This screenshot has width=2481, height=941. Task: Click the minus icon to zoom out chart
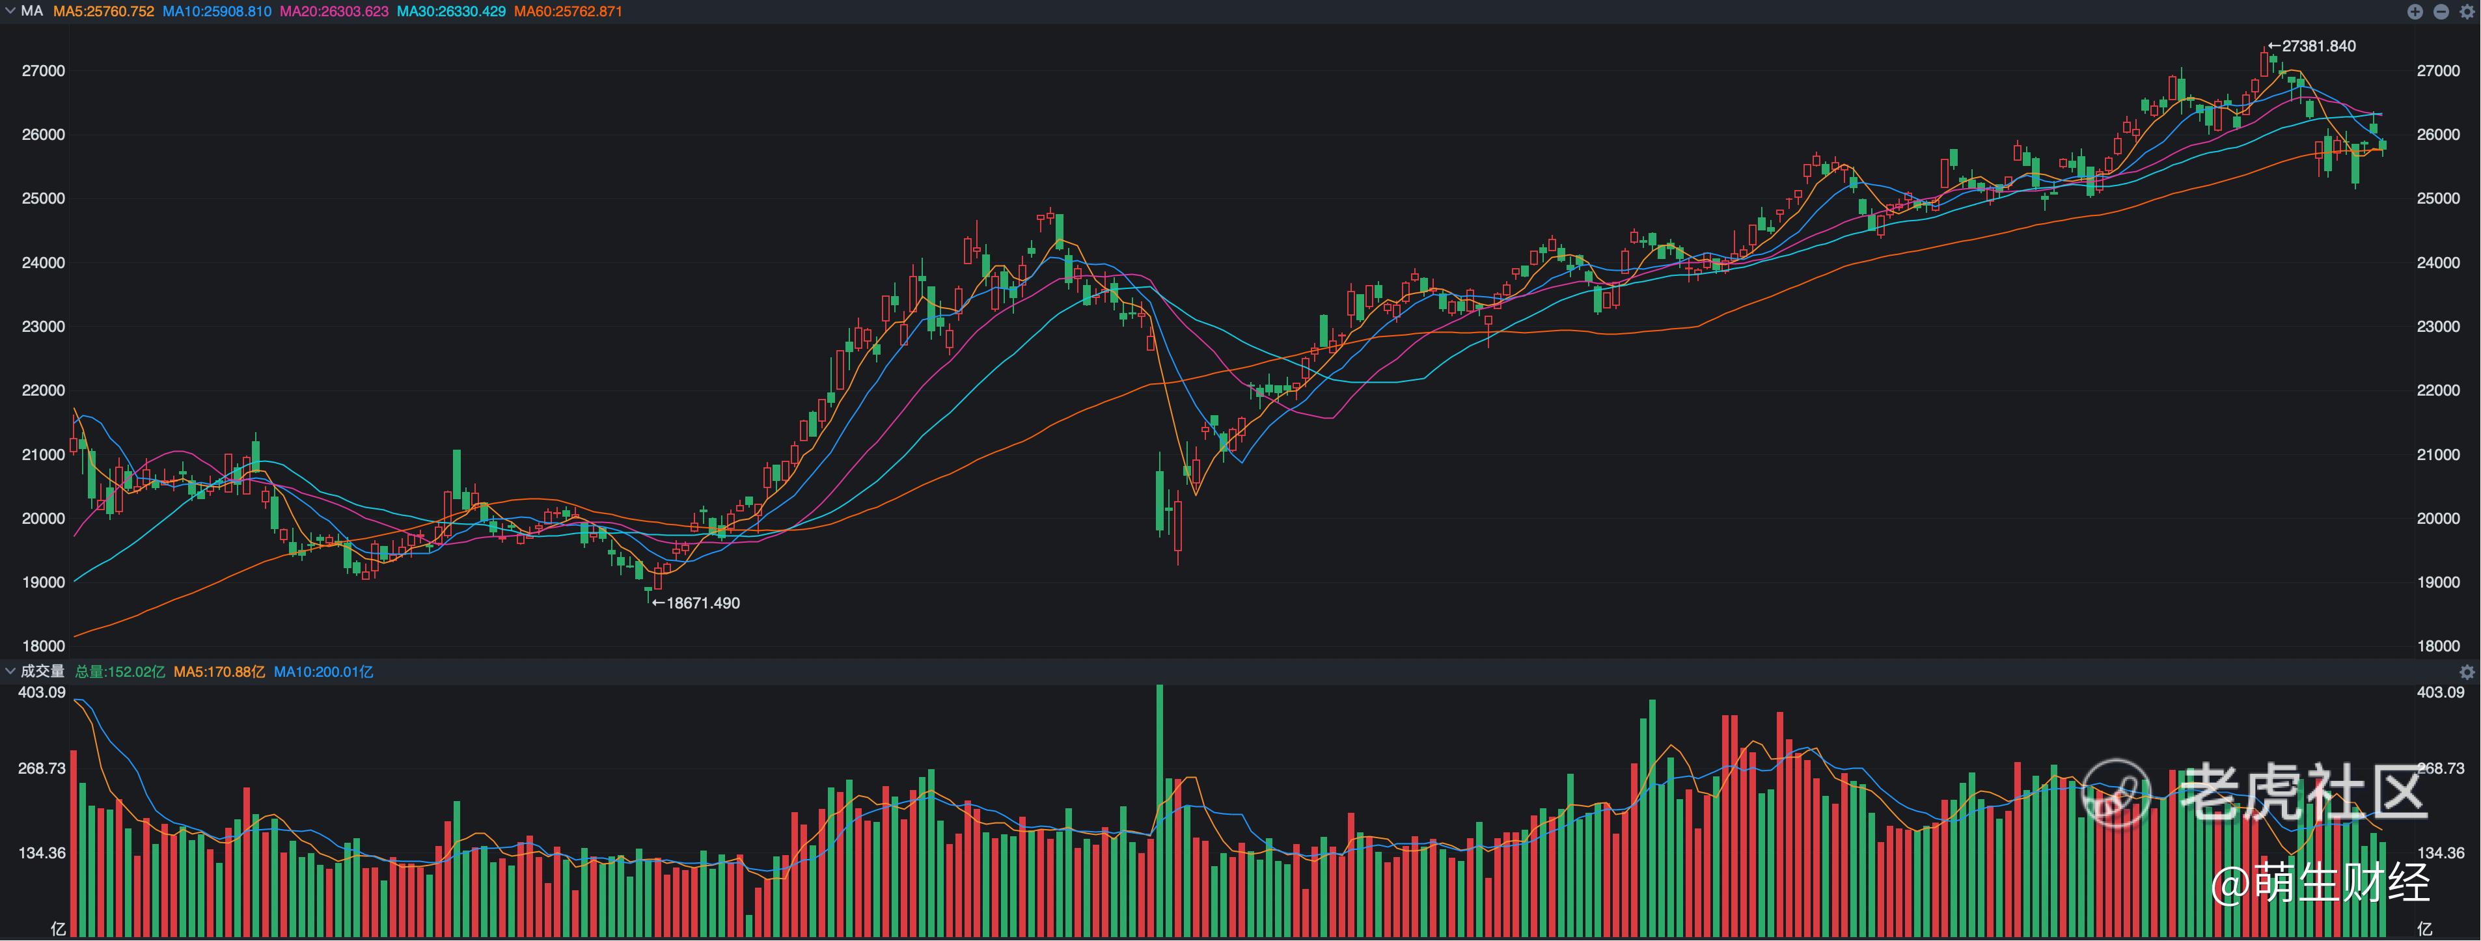coord(2441,12)
